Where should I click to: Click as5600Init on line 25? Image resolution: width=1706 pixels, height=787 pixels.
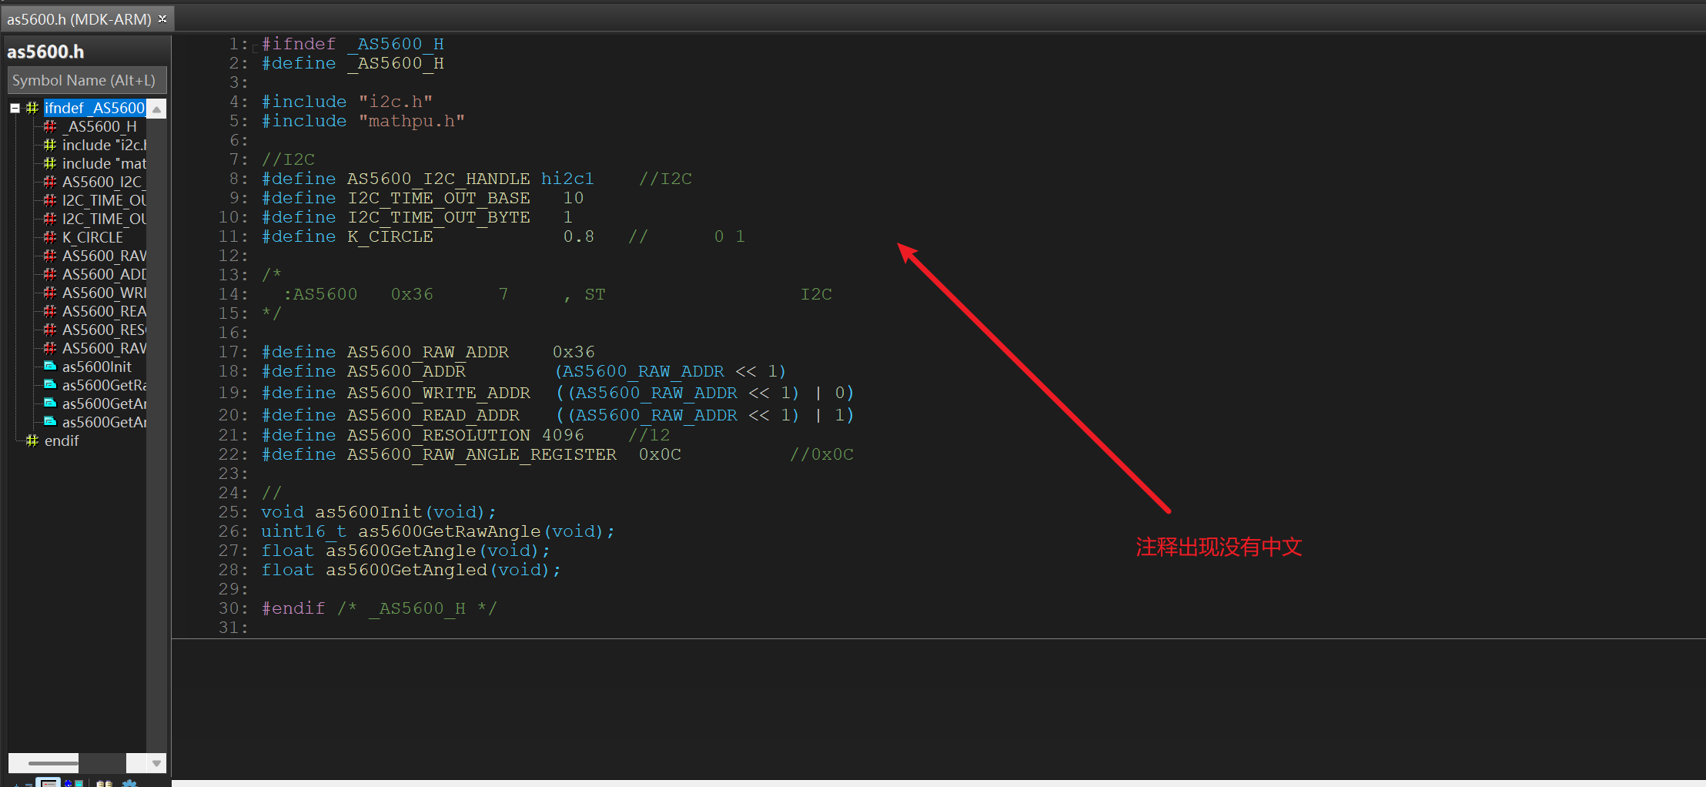(x=369, y=512)
